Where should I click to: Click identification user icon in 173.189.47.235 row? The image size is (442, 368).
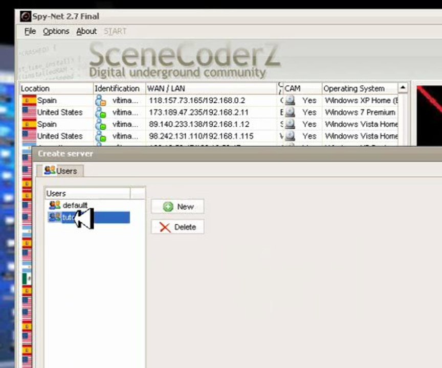(101, 112)
